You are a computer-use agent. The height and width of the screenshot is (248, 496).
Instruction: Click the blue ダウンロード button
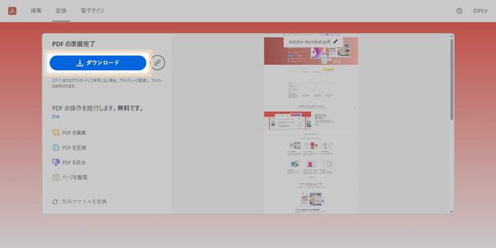pos(98,63)
